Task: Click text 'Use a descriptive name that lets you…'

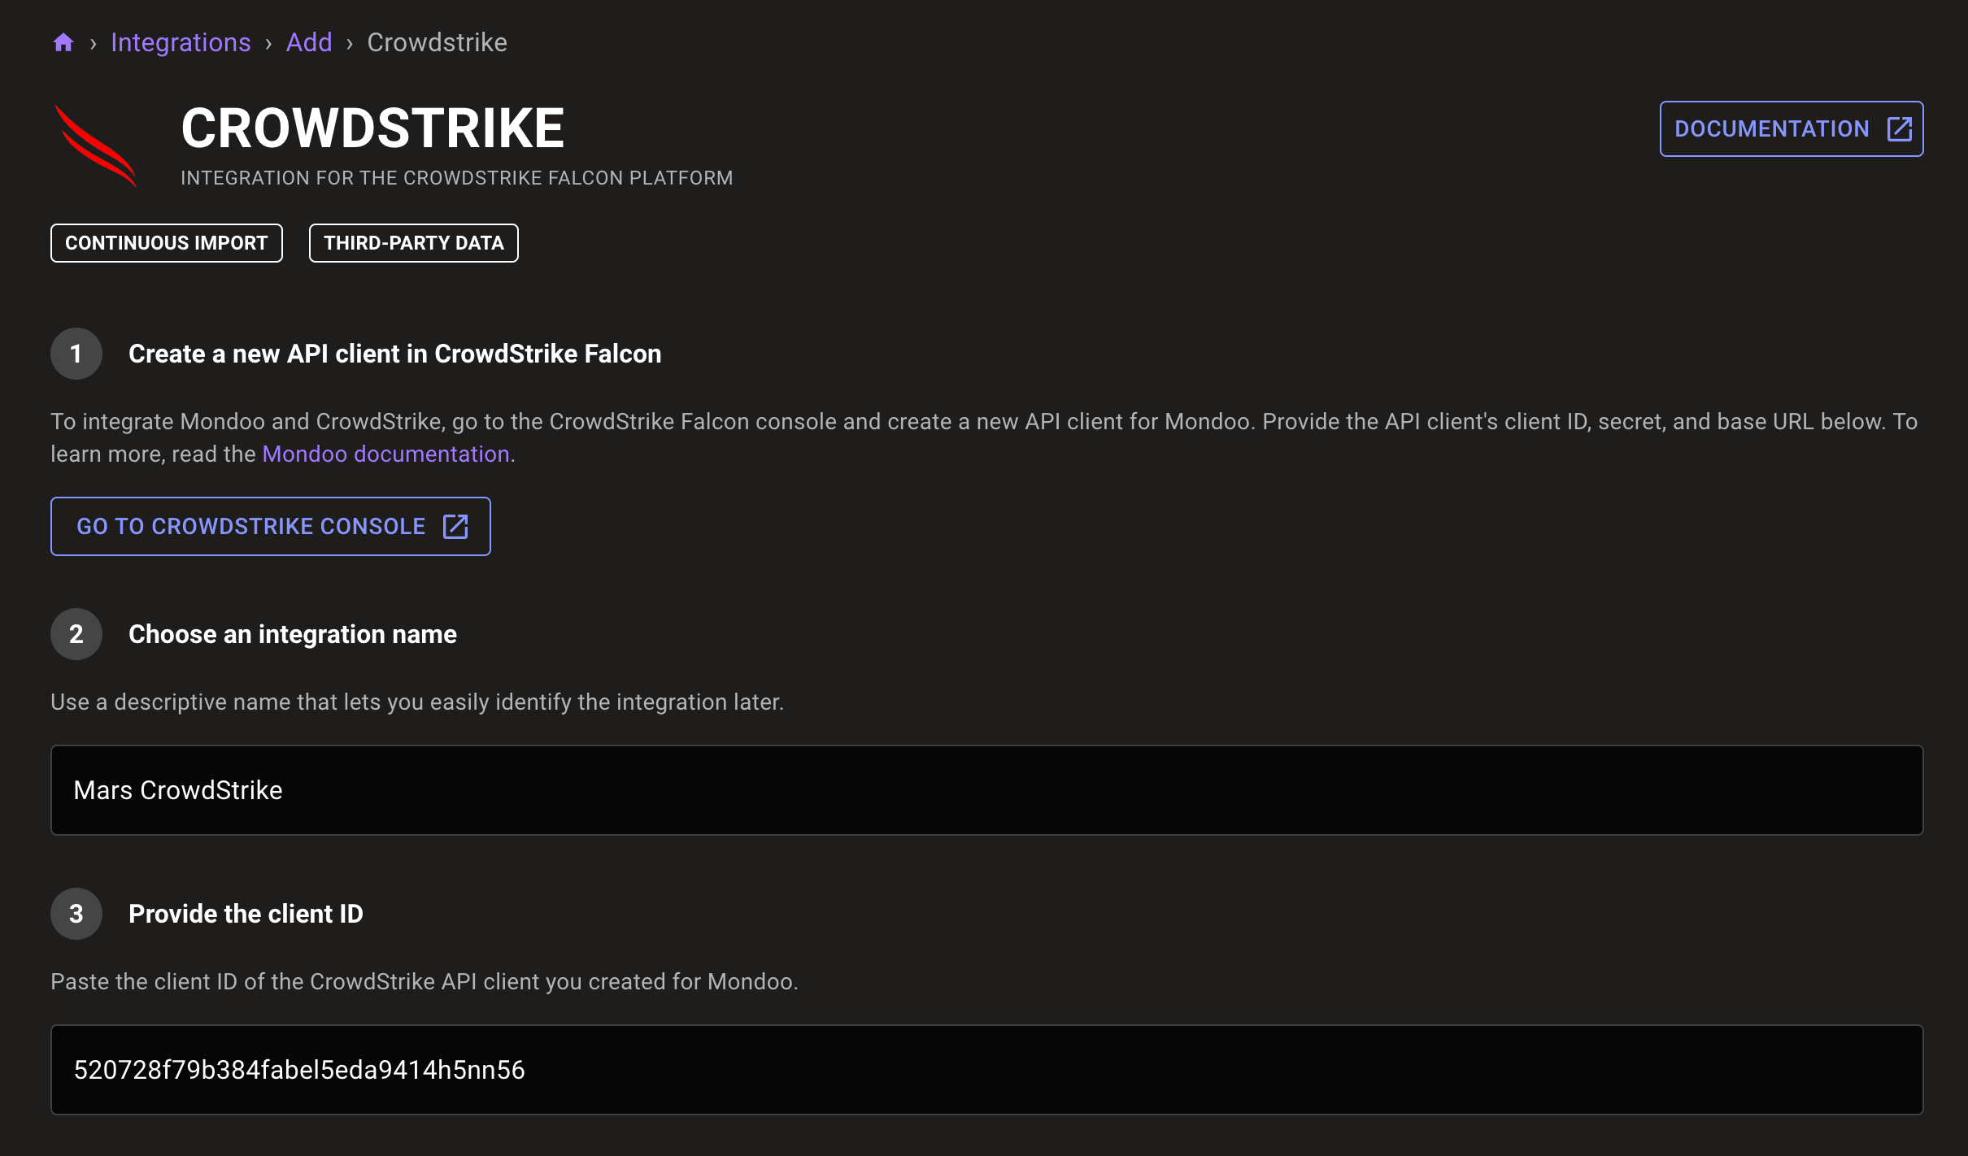Action: tap(417, 702)
